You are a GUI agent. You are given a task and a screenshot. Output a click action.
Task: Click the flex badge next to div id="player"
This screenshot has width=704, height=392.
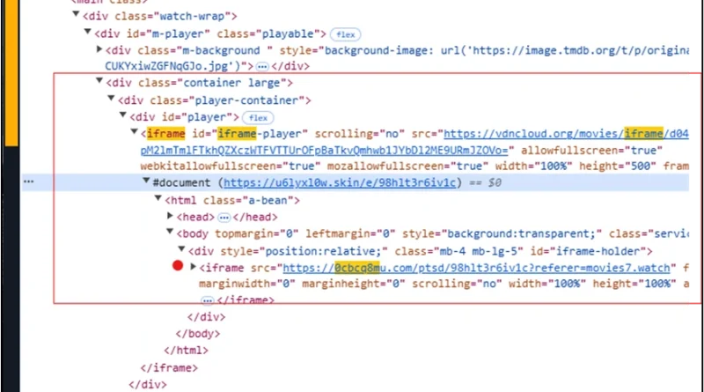(x=258, y=118)
